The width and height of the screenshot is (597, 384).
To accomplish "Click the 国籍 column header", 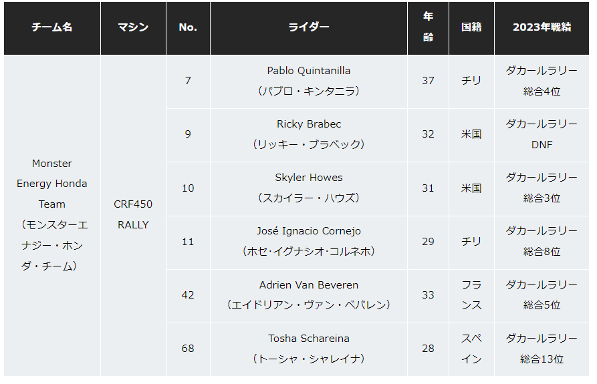I will pyautogui.click(x=471, y=27).
